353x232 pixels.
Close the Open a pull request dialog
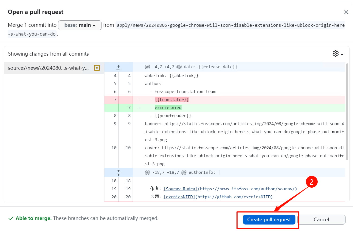tap(346, 12)
